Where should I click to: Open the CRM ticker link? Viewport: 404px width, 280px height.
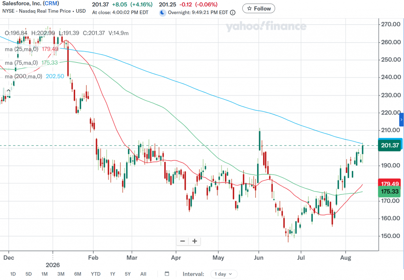pos(51,3)
